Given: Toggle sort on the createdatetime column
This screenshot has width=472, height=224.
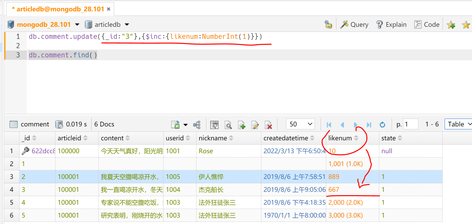Looking at the screenshot, I should (x=312, y=138).
